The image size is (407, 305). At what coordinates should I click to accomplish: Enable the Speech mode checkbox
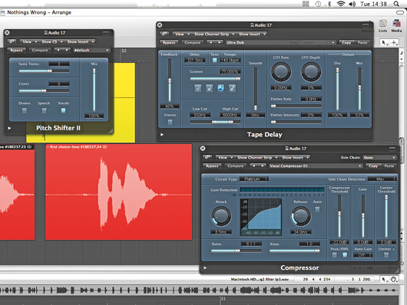tap(44, 110)
